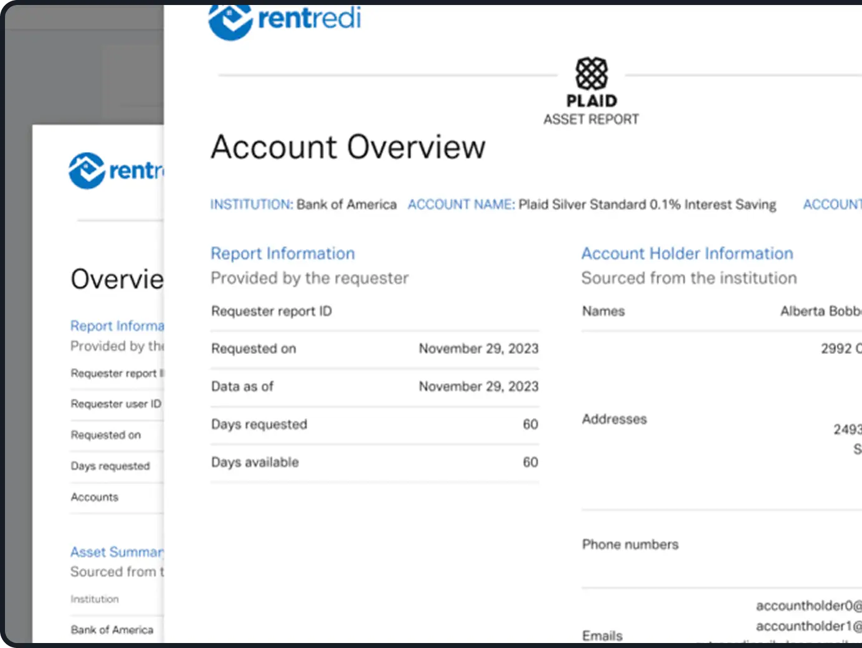Click the Asset Summary heading on background page
862x648 pixels.
coord(116,552)
